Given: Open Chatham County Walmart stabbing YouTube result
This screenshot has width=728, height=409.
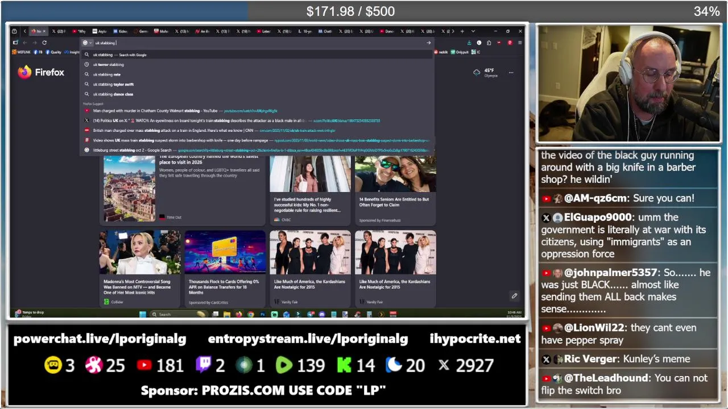Looking at the screenshot, I should (x=258, y=111).
